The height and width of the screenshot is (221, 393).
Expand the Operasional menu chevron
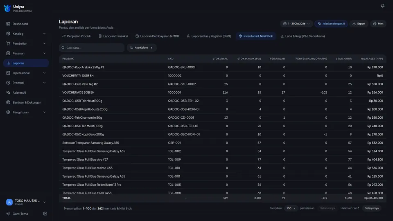pos(44,73)
